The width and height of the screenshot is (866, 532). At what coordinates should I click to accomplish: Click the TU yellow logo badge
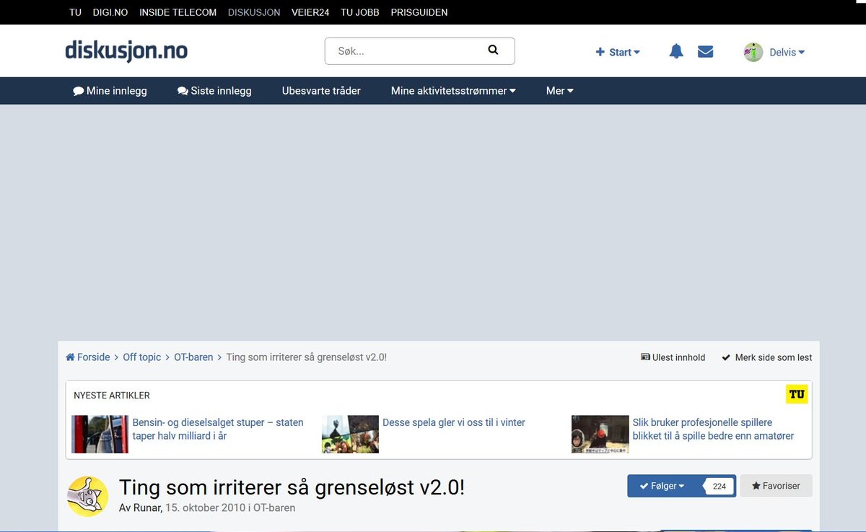tap(797, 394)
